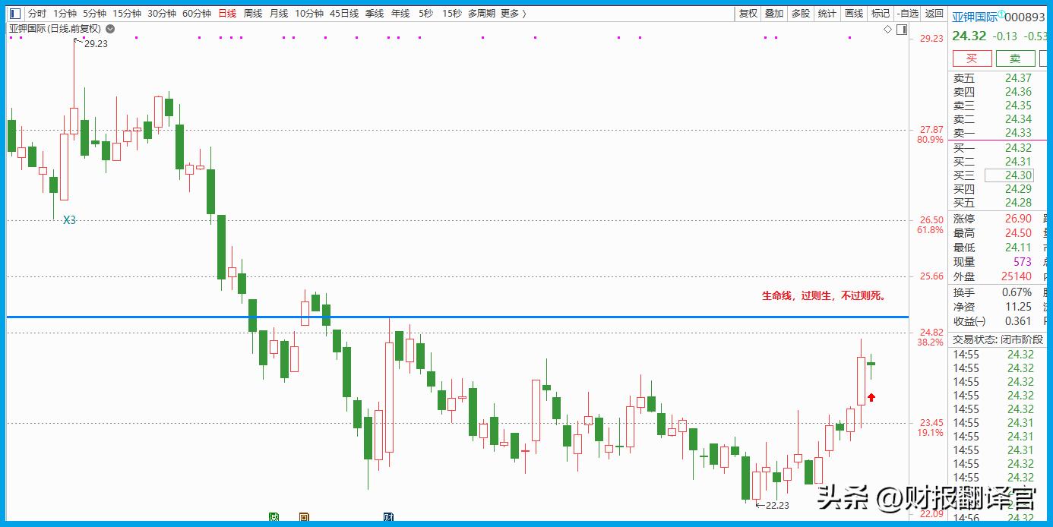The width and height of the screenshot is (1053, 527).
Task: Select the 15秒 period
Action: (451, 14)
